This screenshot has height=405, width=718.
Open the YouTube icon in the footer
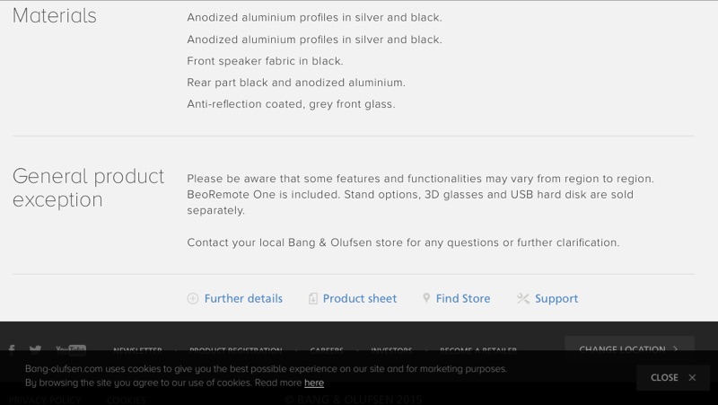point(71,350)
